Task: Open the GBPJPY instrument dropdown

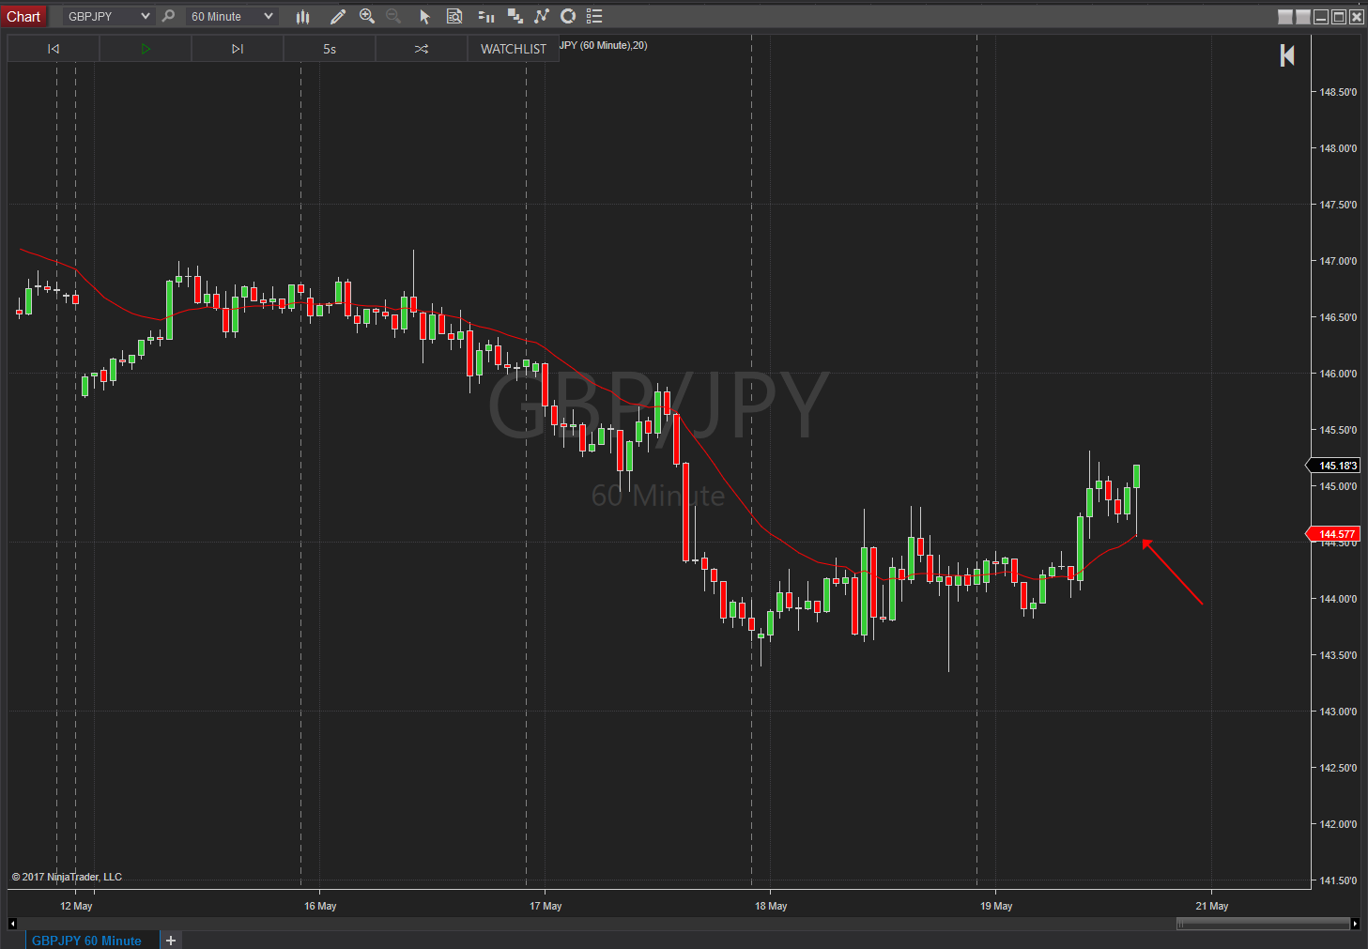Action: pos(107,16)
